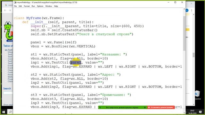
Task: Click the red stop-demonstration button
Action: point(161,107)
